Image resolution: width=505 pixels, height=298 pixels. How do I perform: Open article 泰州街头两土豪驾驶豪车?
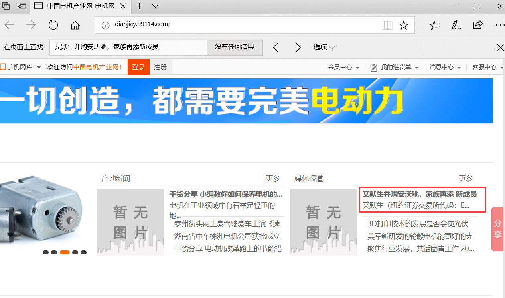[227, 224]
